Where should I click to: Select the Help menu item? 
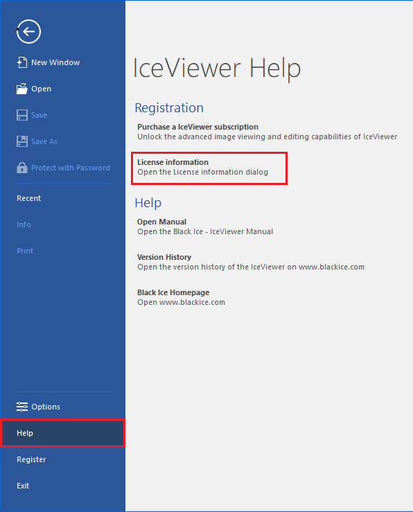point(62,433)
